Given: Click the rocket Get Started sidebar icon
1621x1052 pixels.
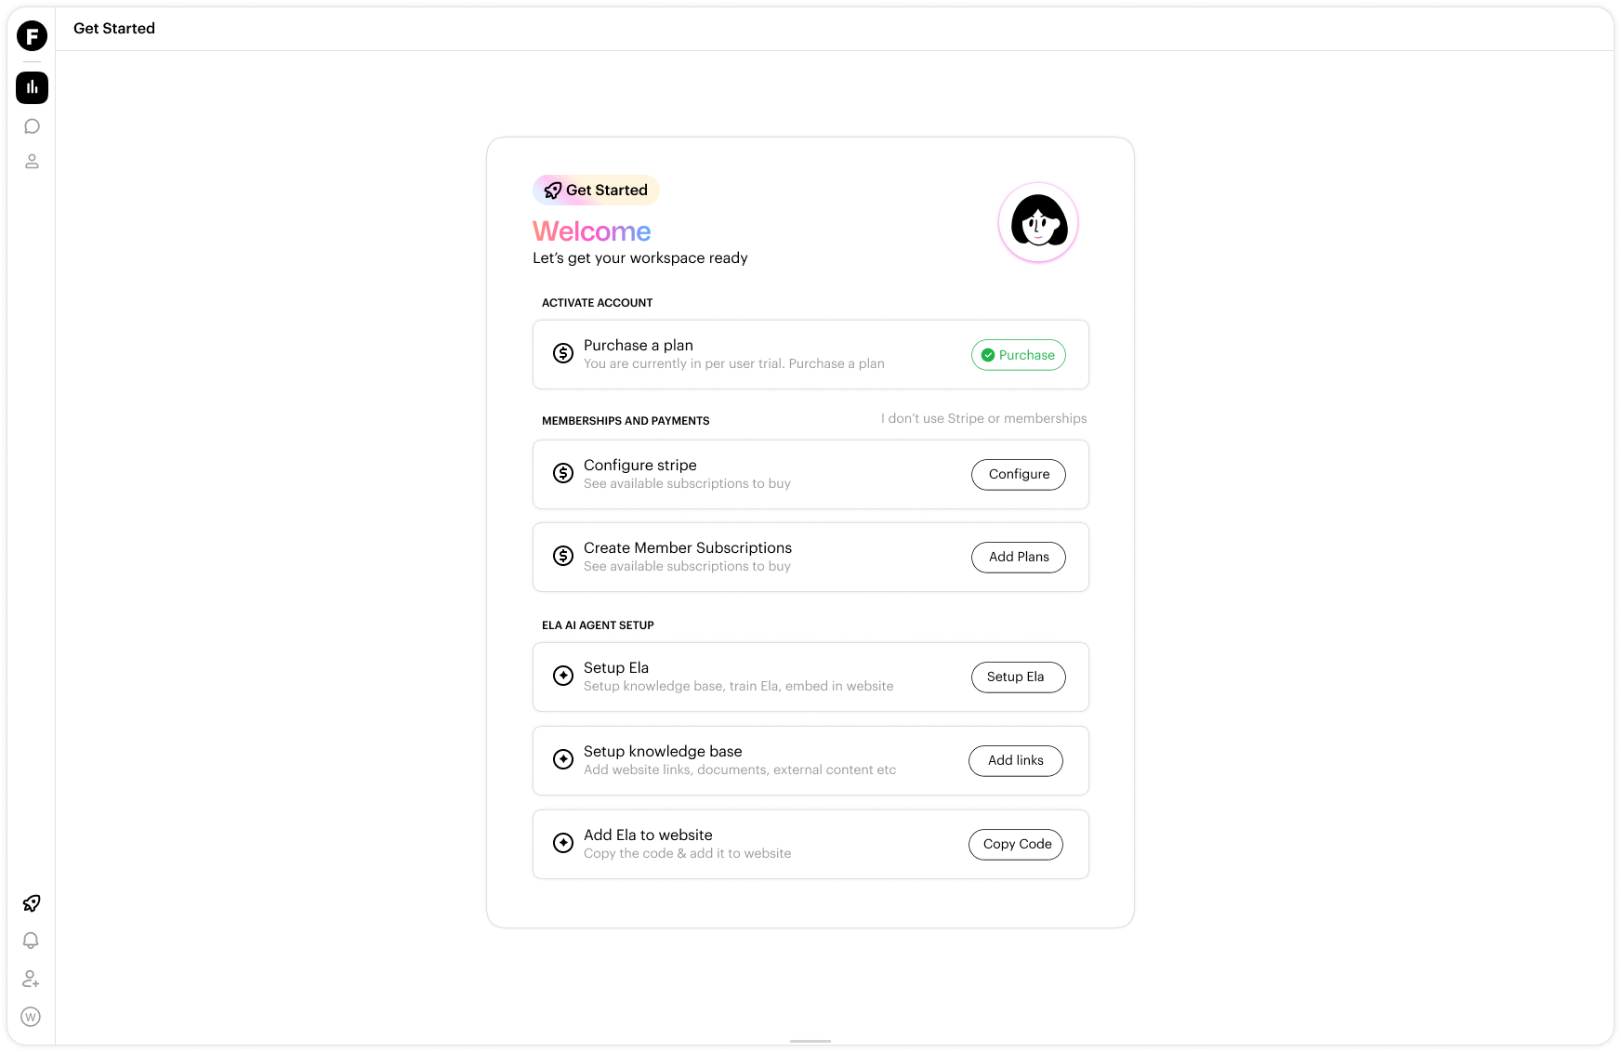Looking at the screenshot, I should tap(32, 903).
